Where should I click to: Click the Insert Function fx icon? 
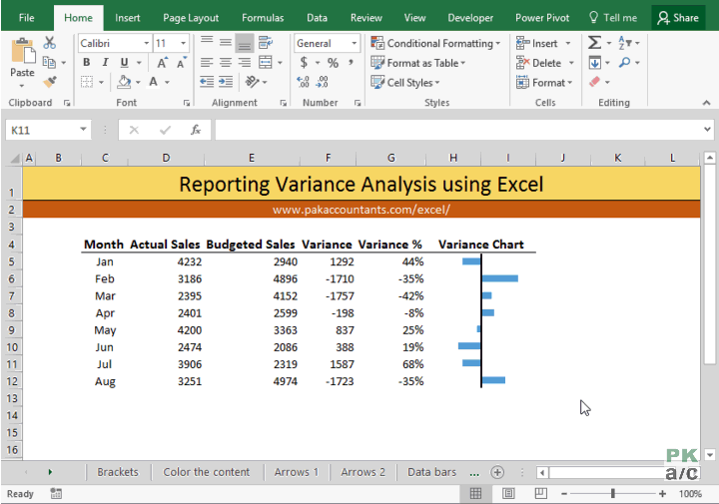(196, 130)
